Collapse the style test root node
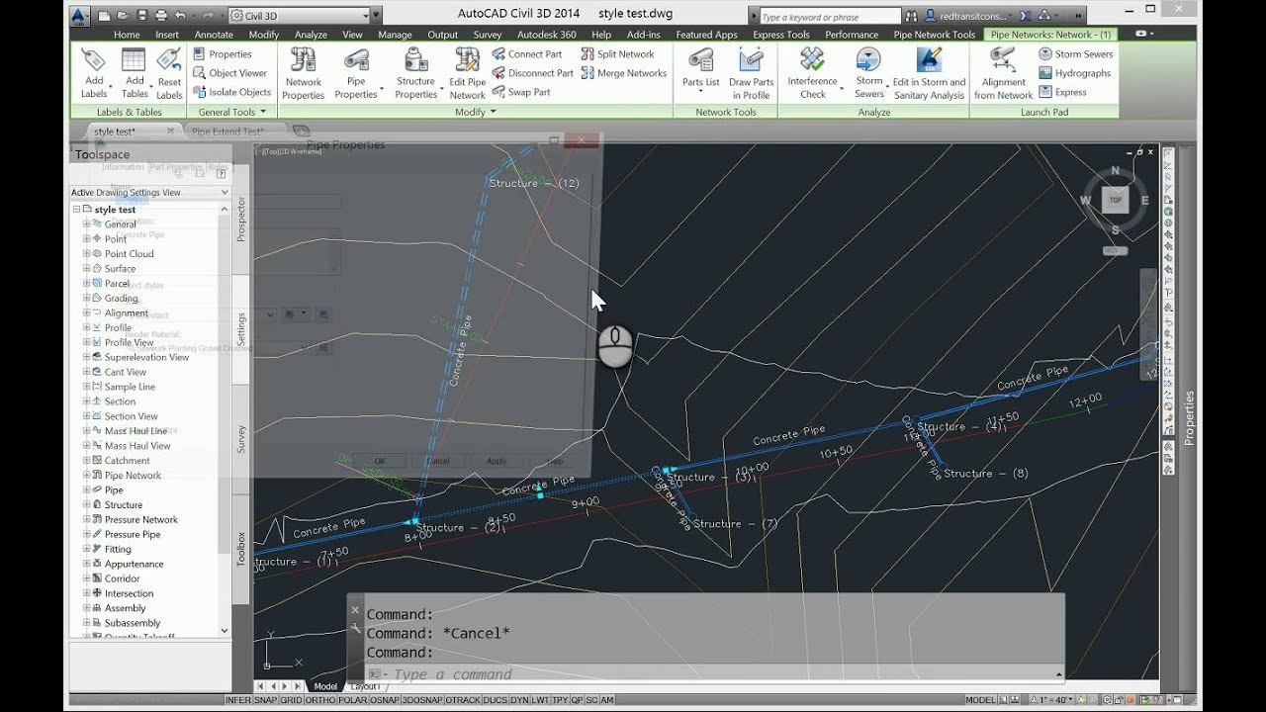 [76, 210]
